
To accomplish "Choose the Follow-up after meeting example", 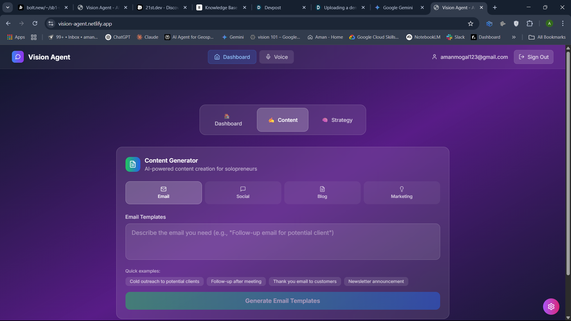I will coord(236,281).
